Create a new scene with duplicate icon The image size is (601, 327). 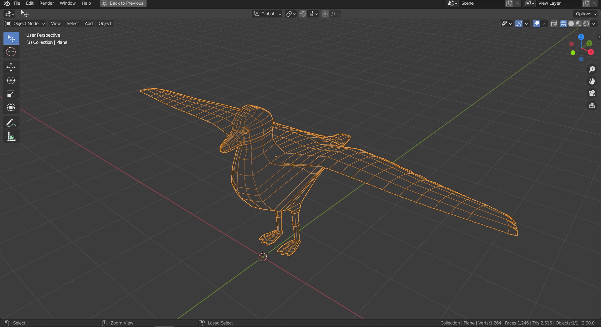[x=509, y=3]
